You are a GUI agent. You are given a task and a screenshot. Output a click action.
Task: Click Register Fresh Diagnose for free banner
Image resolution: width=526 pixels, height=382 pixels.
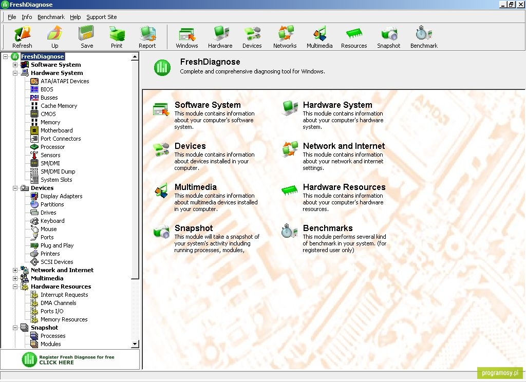tap(70, 359)
